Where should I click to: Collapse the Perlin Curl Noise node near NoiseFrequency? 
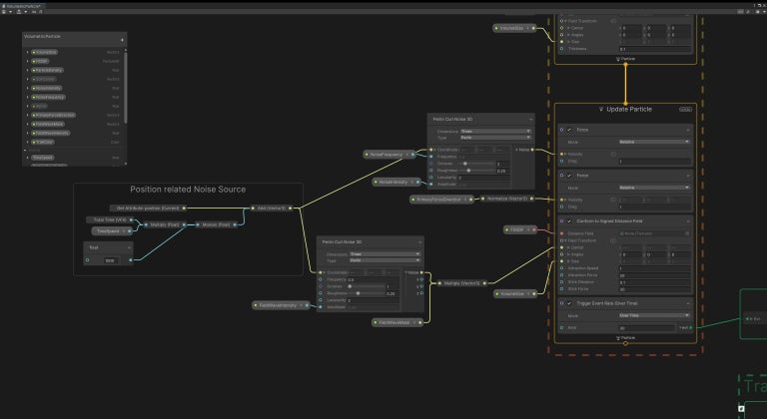click(530, 120)
